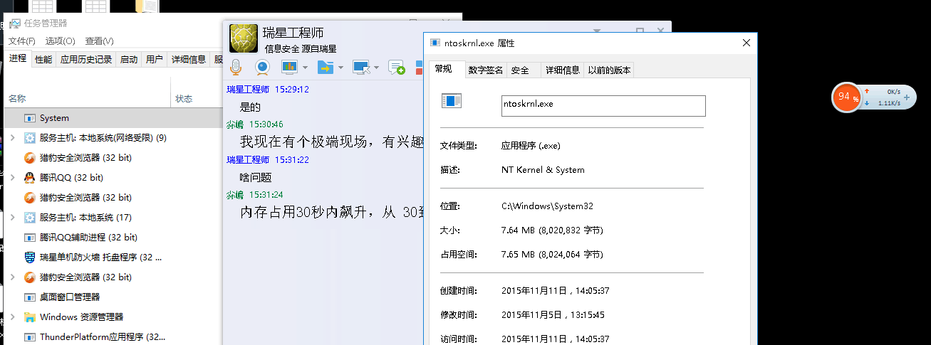Click the description value NT Kernel & System
The height and width of the screenshot is (345, 931).
click(543, 170)
